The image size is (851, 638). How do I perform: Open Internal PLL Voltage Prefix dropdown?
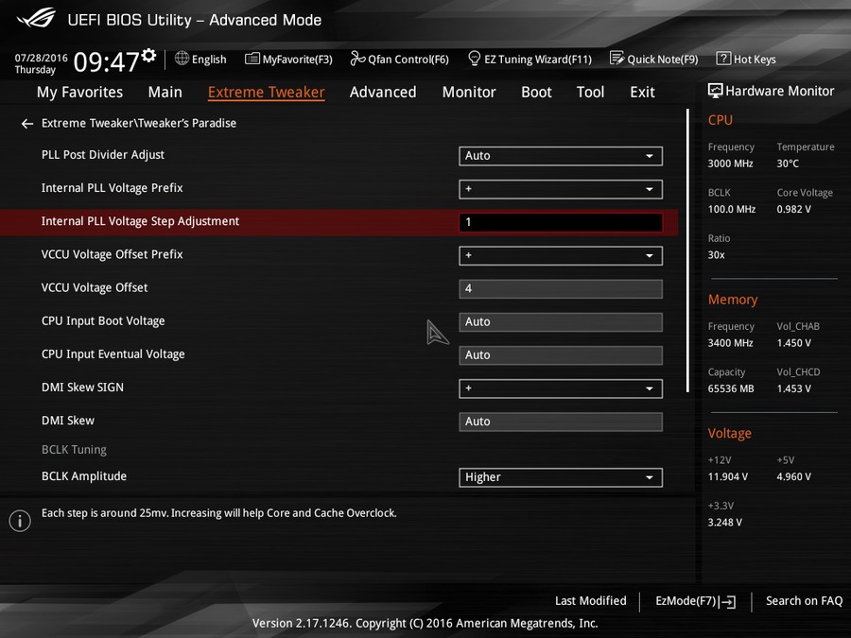561,189
